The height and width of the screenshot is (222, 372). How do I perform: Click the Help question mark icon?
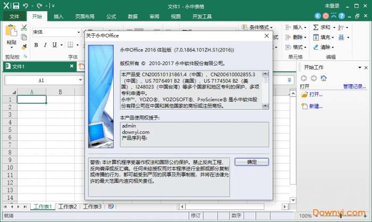[x=342, y=16]
